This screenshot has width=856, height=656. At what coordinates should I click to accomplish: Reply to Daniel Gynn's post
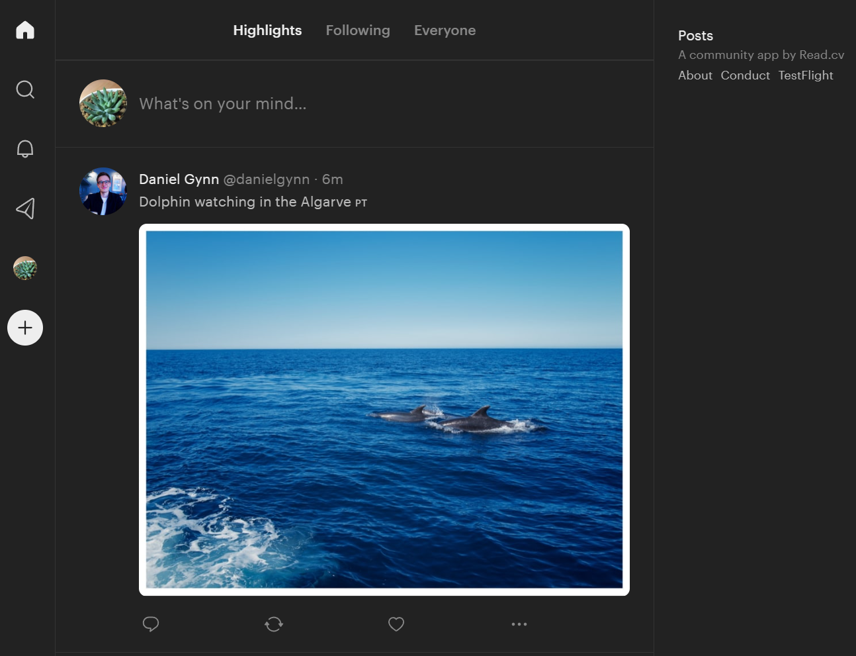coord(151,624)
